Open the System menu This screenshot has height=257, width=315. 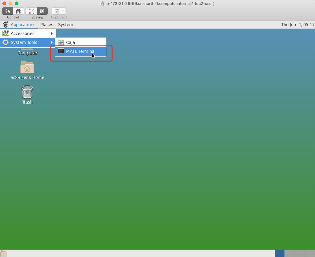tap(66, 25)
